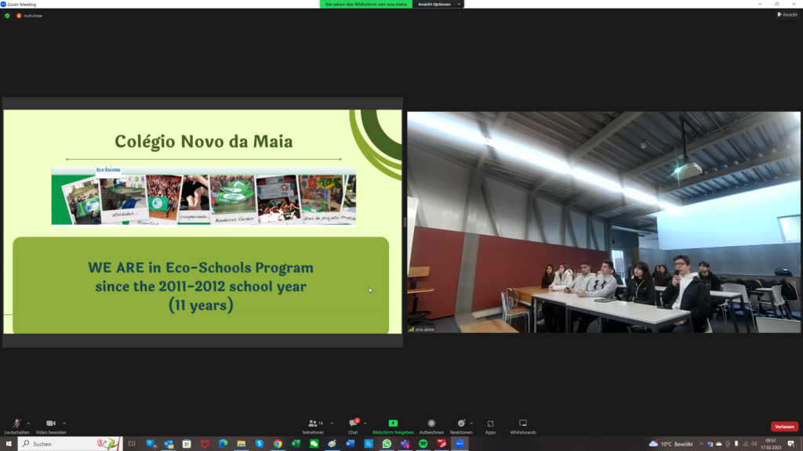The image size is (803, 451).
Task: Expand audio options arrow beside Lautschalten
Action: tap(28, 423)
